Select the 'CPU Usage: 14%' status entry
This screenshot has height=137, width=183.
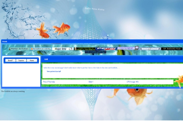pos(133,82)
